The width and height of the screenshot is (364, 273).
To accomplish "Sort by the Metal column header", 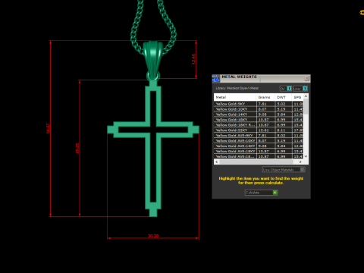I will pyautogui.click(x=235, y=97).
